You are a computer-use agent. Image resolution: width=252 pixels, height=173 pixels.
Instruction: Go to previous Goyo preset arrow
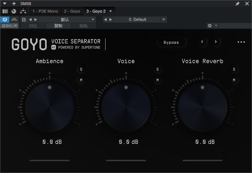click(x=202, y=42)
